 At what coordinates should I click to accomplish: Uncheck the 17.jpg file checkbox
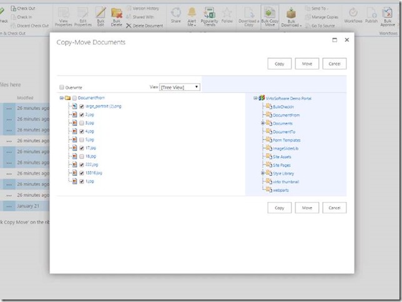82,149
